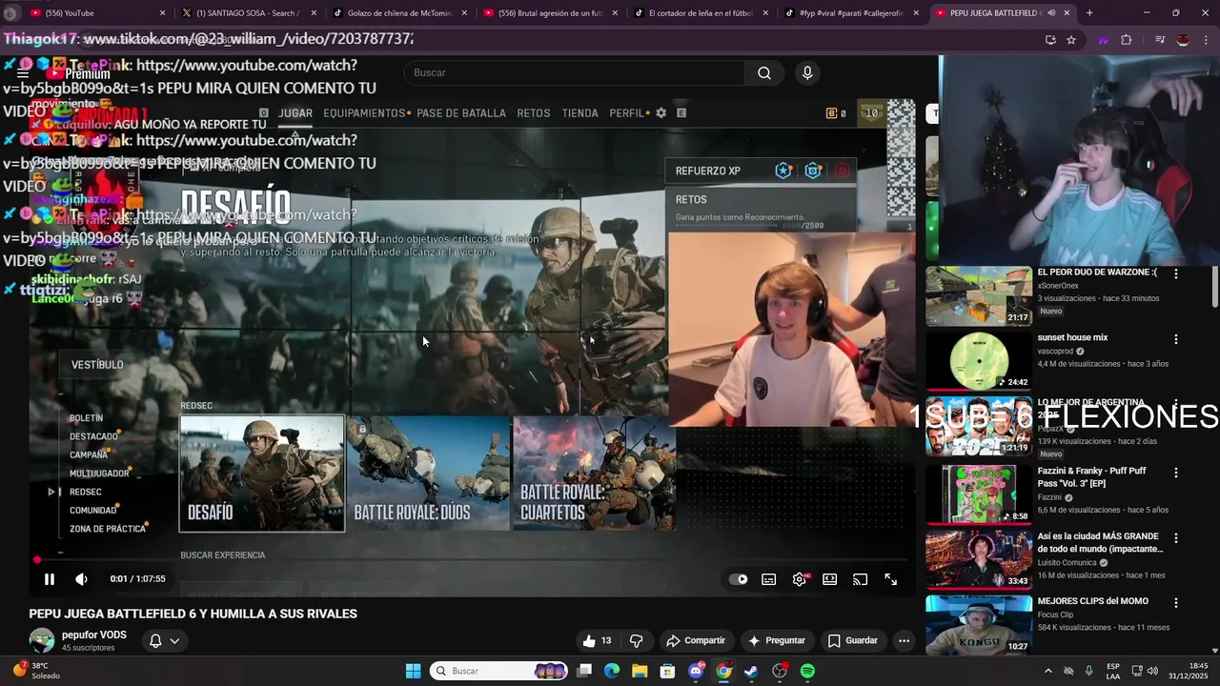Open Microsoft Edge from taskbar
The image size is (1220, 686).
(x=612, y=671)
